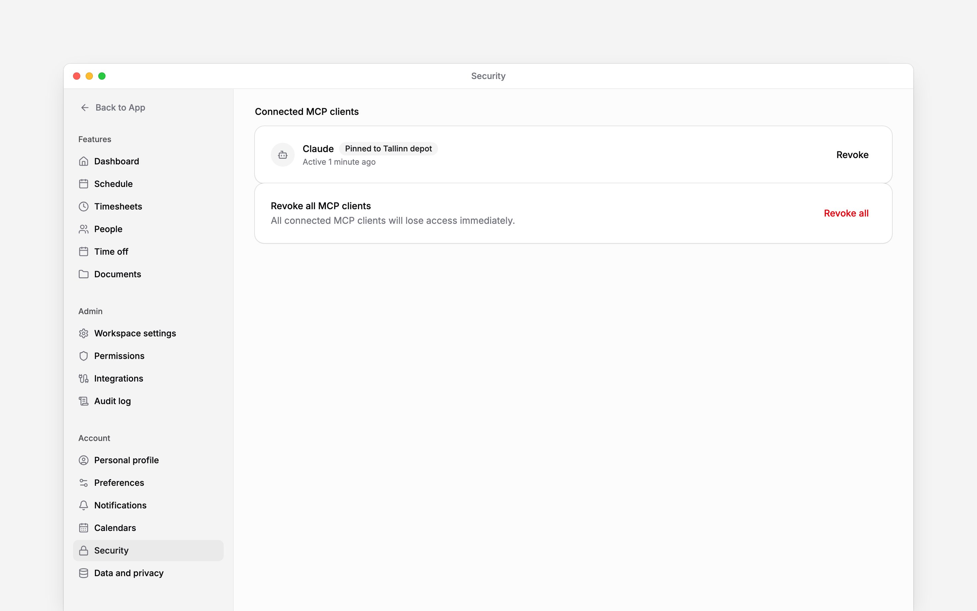Open Calendars settings

148,528
